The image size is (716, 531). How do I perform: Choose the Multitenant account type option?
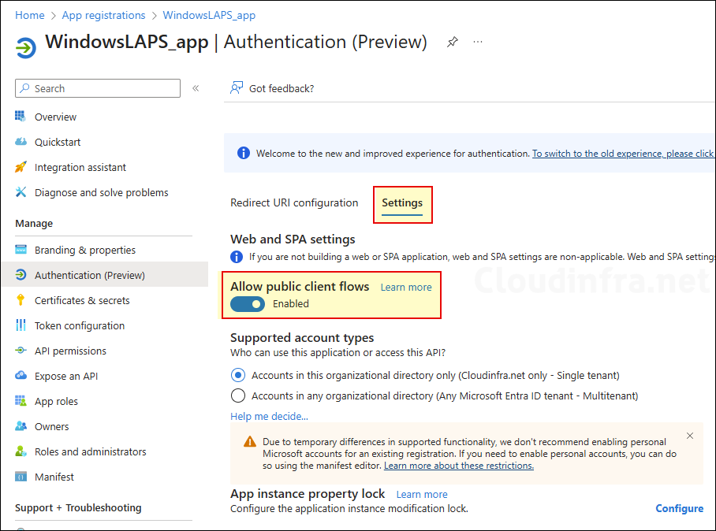[x=237, y=395]
